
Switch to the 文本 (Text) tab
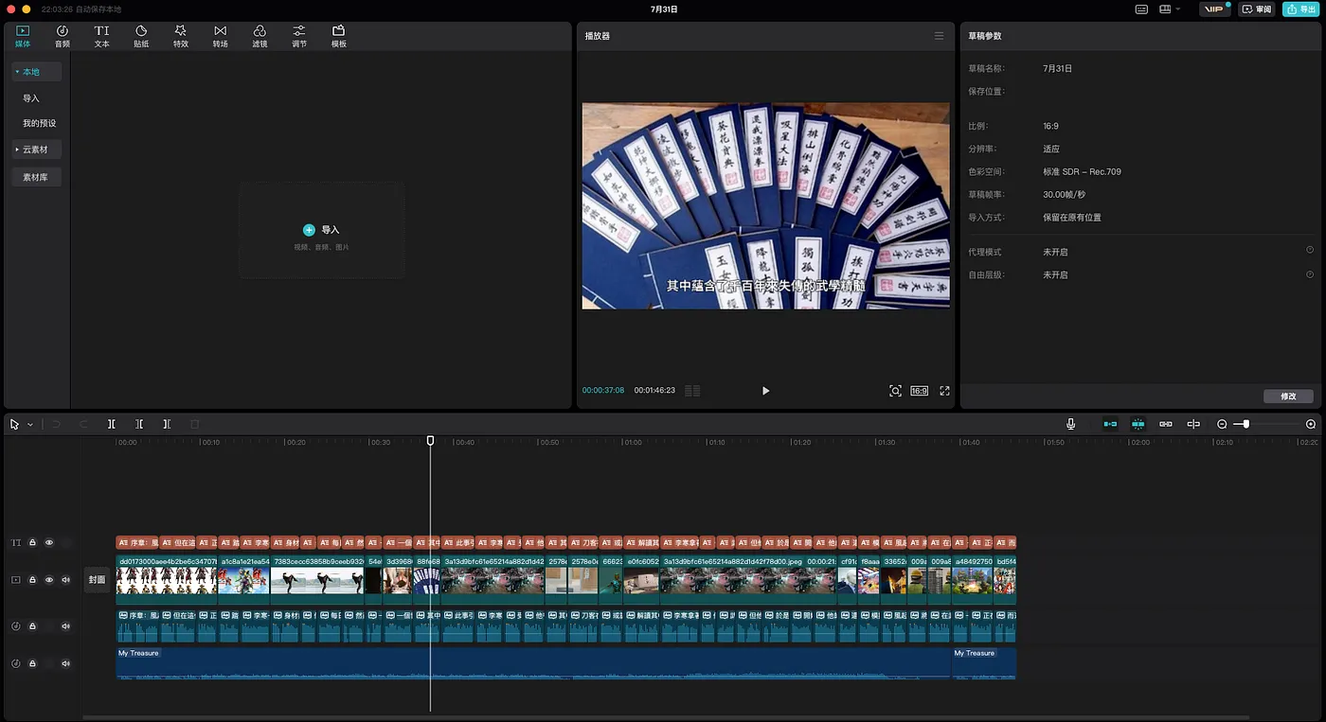(101, 36)
